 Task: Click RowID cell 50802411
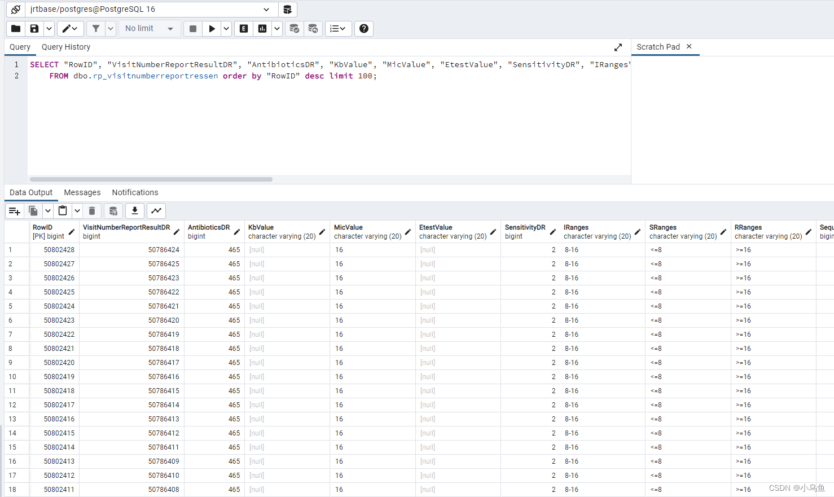tap(54, 490)
